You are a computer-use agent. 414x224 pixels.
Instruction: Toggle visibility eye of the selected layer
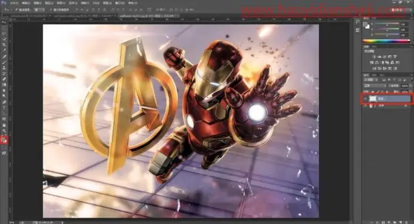pyautogui.click(x=365, y=99)
